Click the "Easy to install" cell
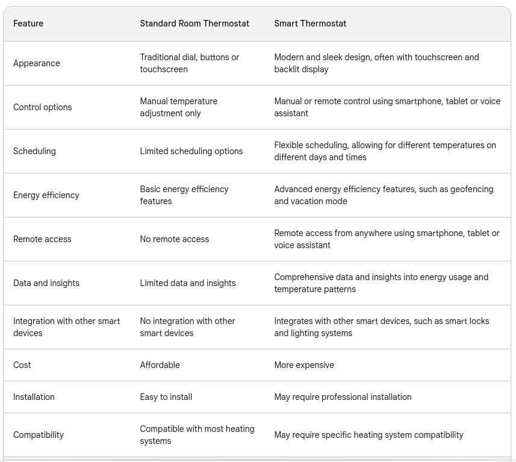 (x=166, y=397)
